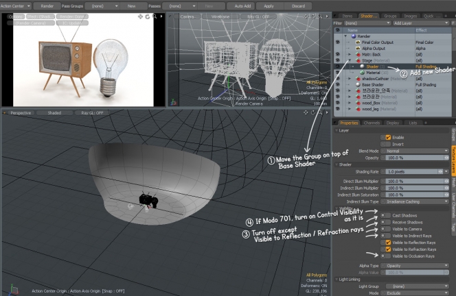Enable the Cast Shadows checkbox
Image resolution: width=456 pixels, height=296 pixels.
[388, 215]
